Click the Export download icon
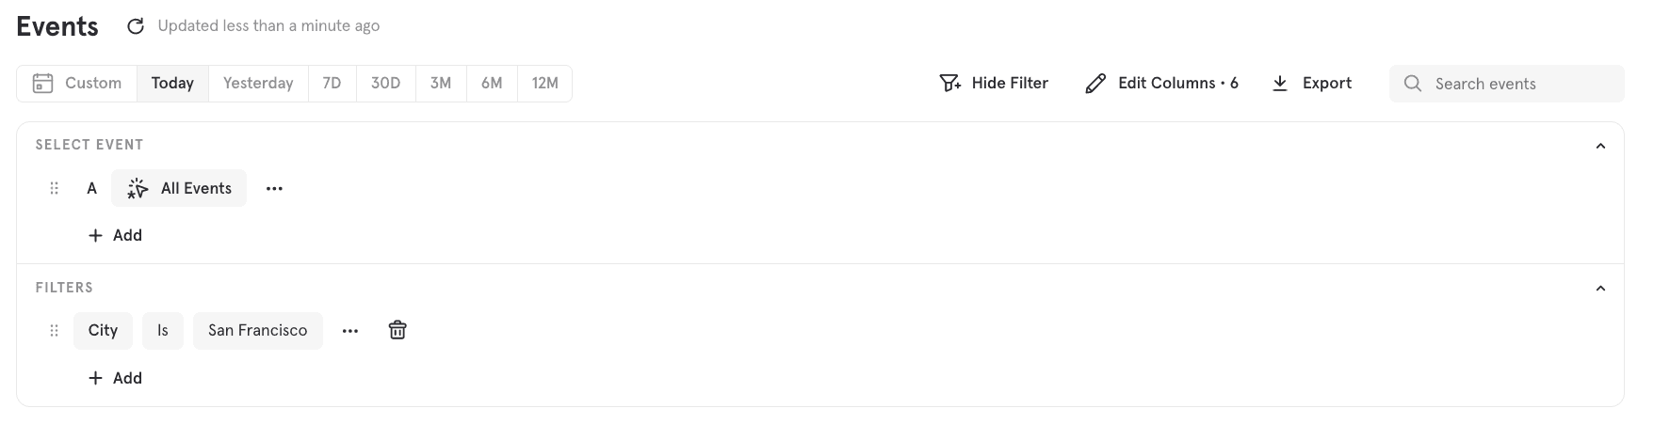 pyautogui.click(x=1280, y=84)
